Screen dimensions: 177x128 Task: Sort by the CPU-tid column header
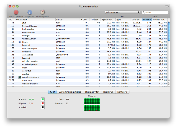point(136,20)
